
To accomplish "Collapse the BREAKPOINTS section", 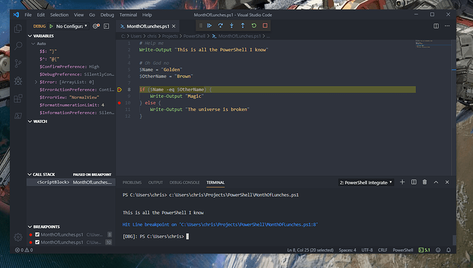I will coord(44,227).
